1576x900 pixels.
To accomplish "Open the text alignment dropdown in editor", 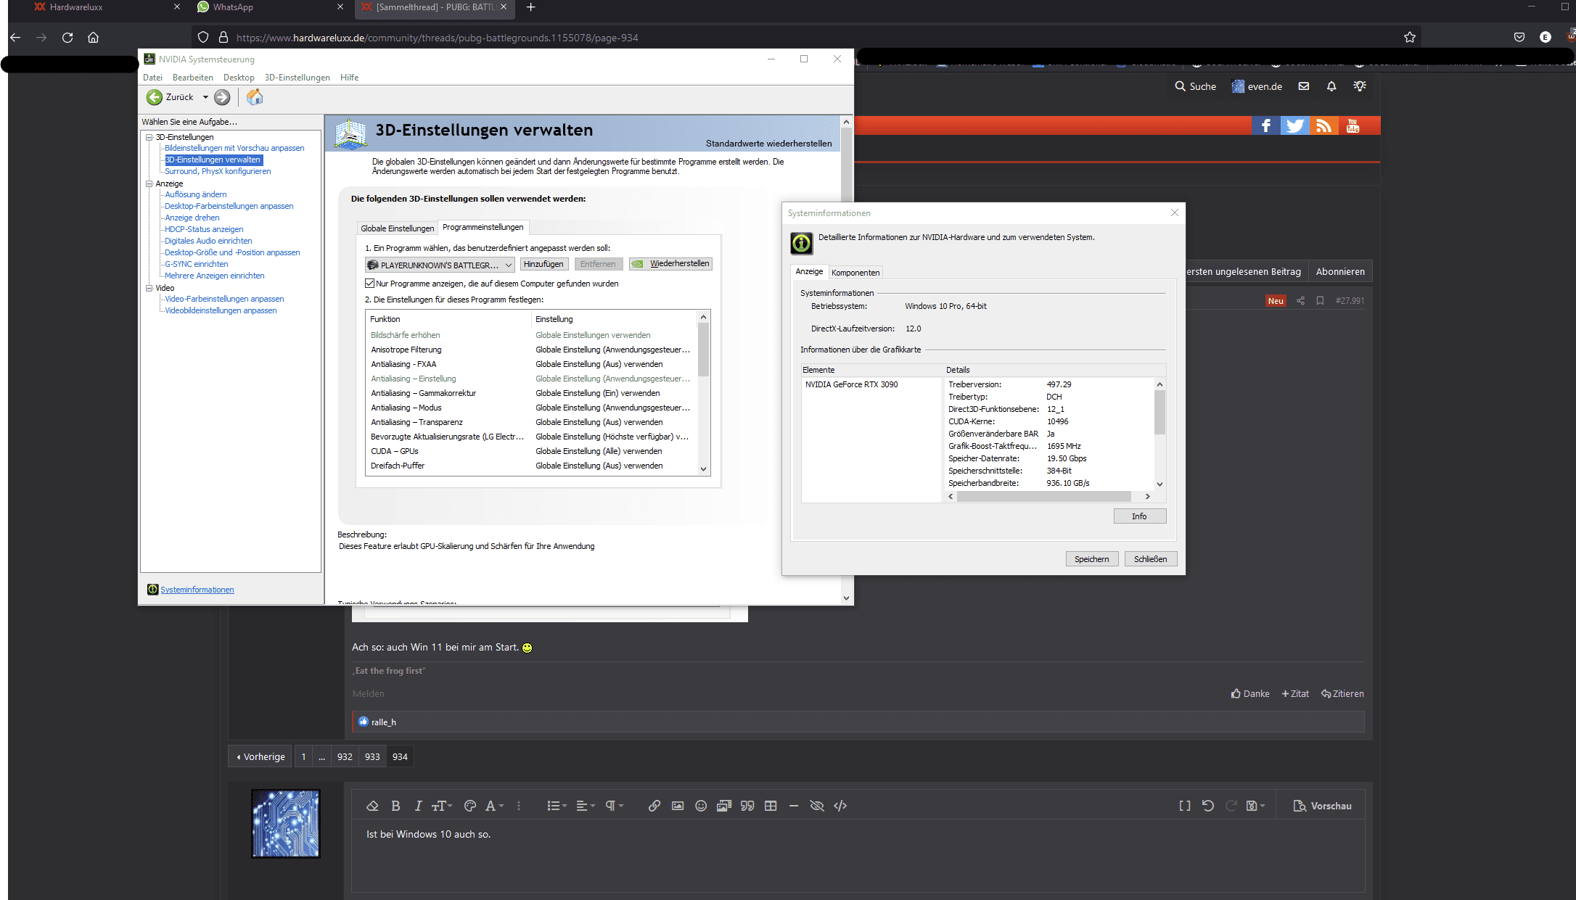I will point(586,806).
